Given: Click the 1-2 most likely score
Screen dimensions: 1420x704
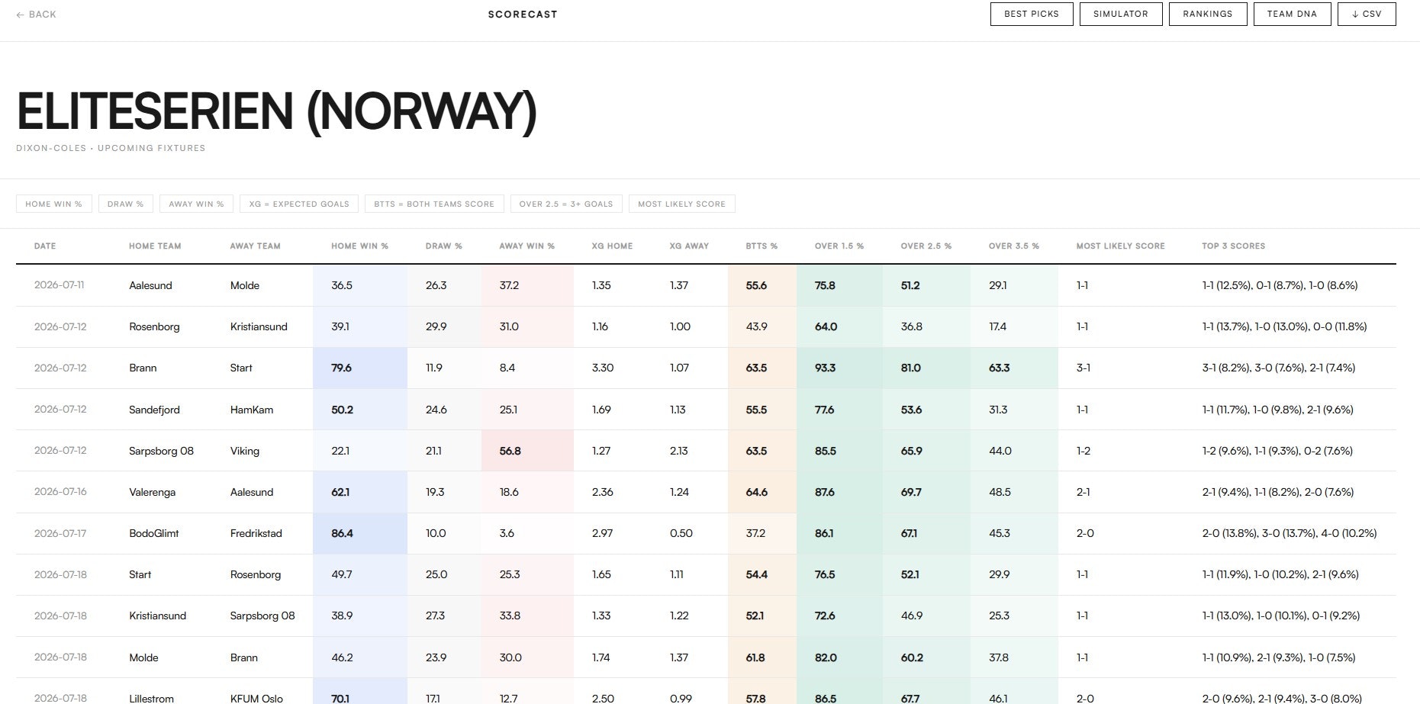Looking at the screenshot, I should [1084, 451].
